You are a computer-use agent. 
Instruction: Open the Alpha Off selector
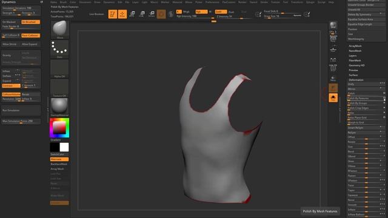[x=59, y=68]
